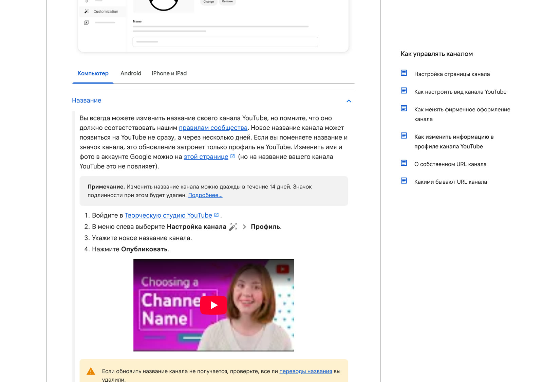Click the Опубликовать step text
Image resolution: width=543 pixels, height=382 pixels.
(x=144, y=249)
